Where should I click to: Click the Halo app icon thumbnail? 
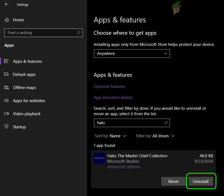click(x=99, y=158)
